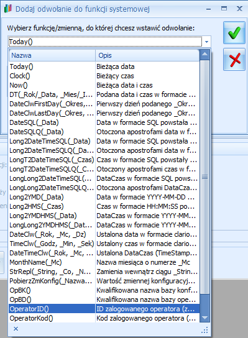Select the Today() row
This screenshot has height=338, width=248.
pos(104,66)
